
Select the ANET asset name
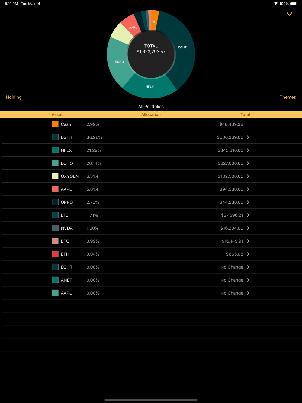pos(66,280)
